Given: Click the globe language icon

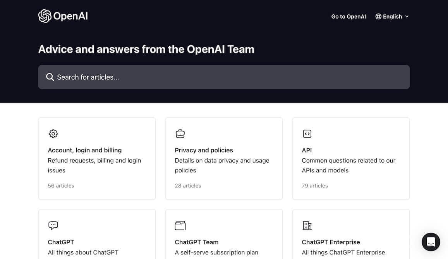Looking at the screenshot, I should (378, 17).
